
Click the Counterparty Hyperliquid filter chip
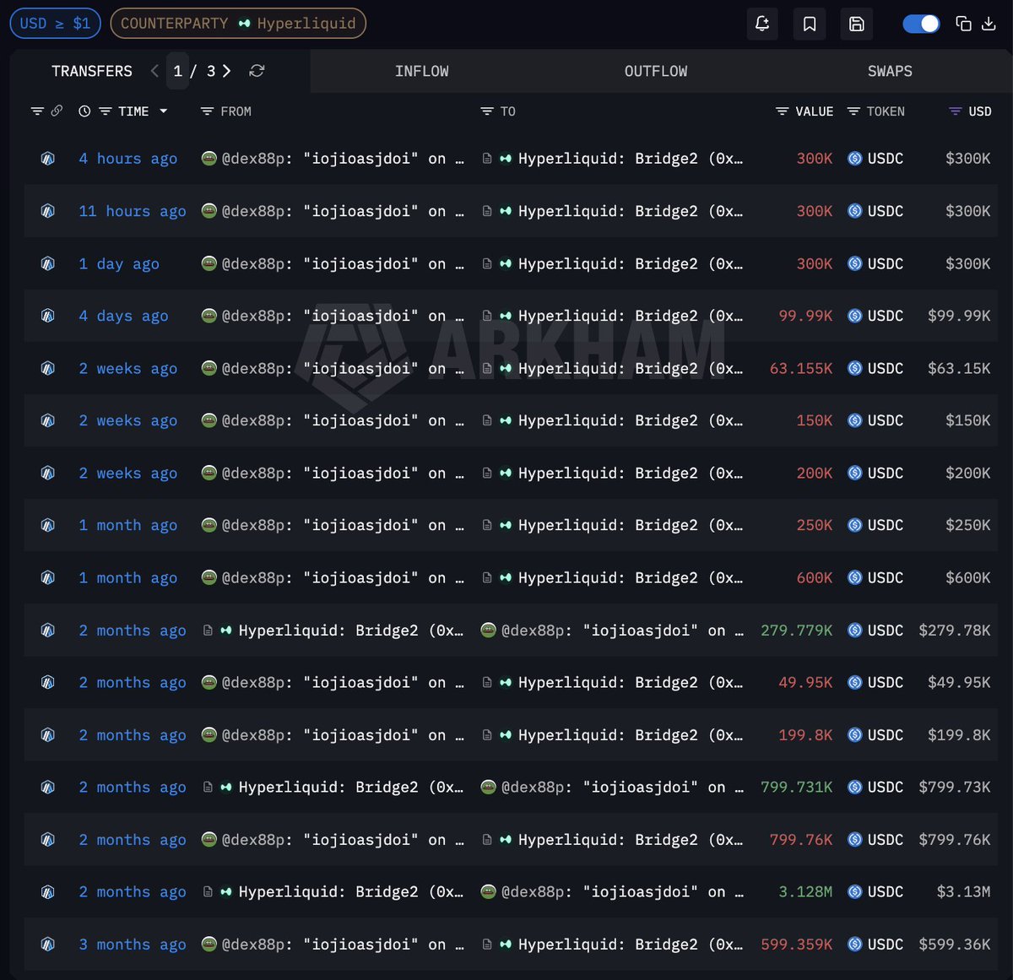(238, 24)
